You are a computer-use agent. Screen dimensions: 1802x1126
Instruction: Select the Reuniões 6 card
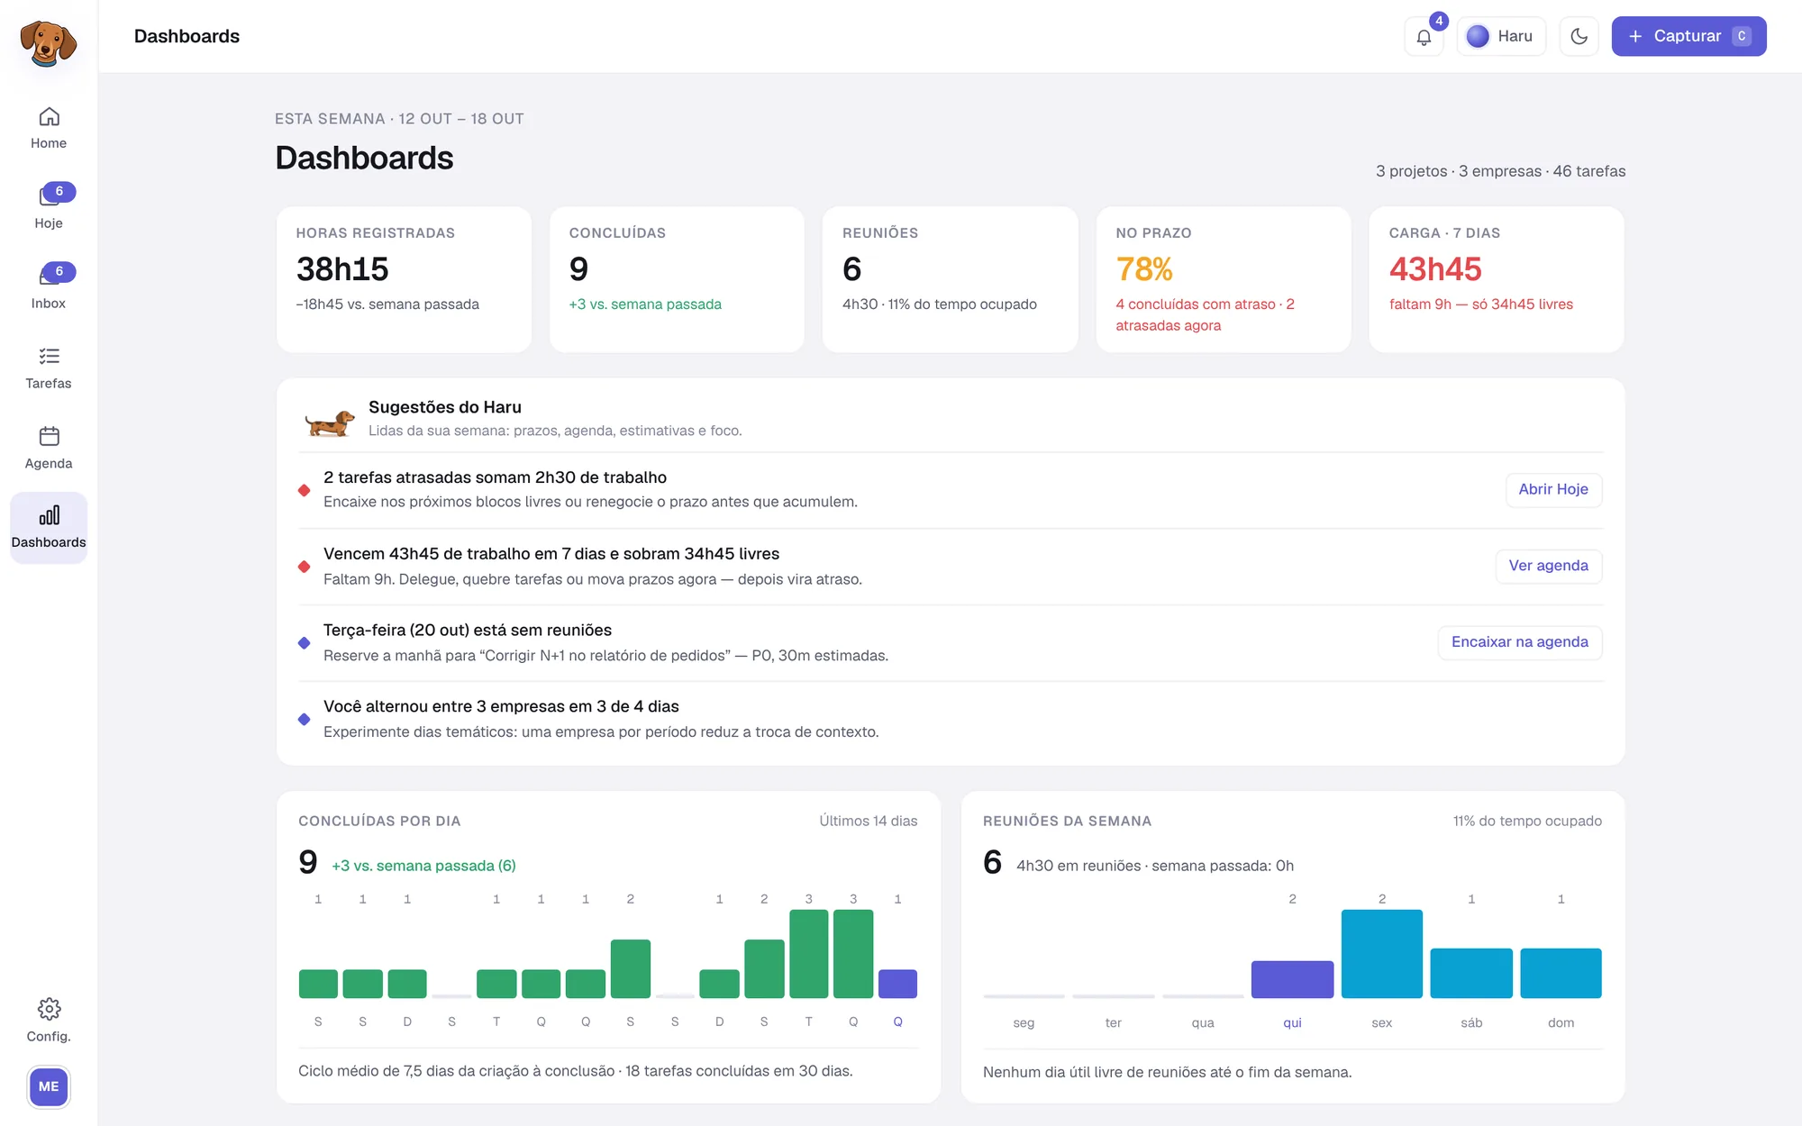950,279
